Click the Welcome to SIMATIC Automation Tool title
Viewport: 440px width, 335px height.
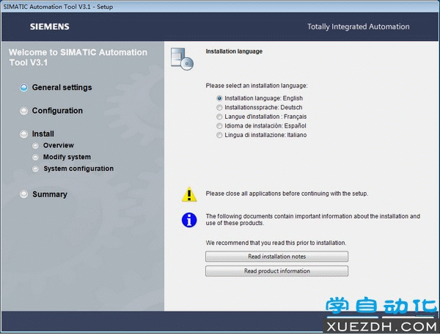[78, 57]
